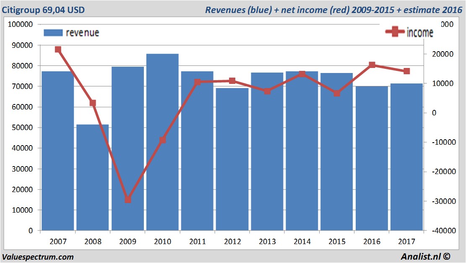Click the -30000 right axis label
Screen dimensions: 466x263
444,201
